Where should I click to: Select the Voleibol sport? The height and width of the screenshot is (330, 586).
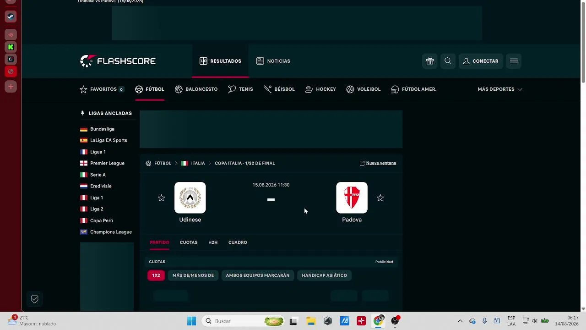point(364,89)
